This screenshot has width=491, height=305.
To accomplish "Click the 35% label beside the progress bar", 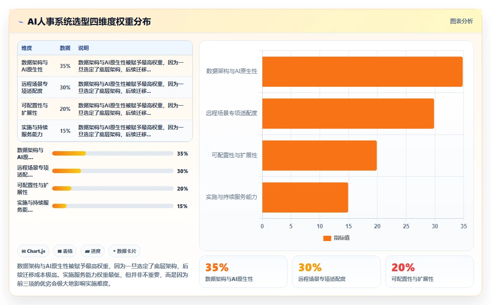I will pyautogui.click(x=182, y=154).
